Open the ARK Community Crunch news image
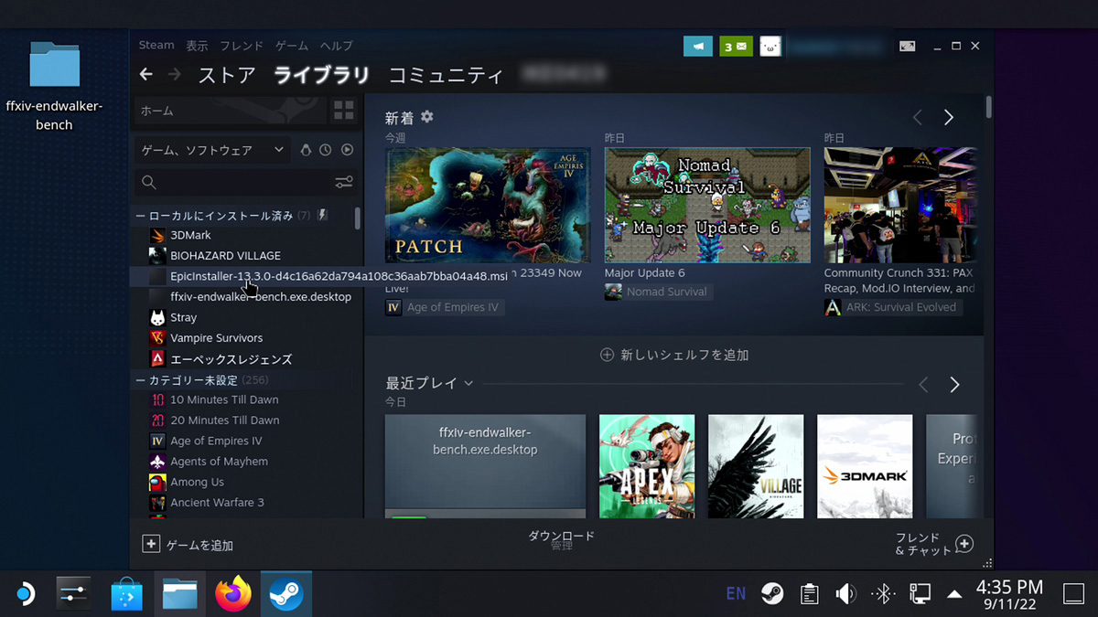 click(900, 206)
